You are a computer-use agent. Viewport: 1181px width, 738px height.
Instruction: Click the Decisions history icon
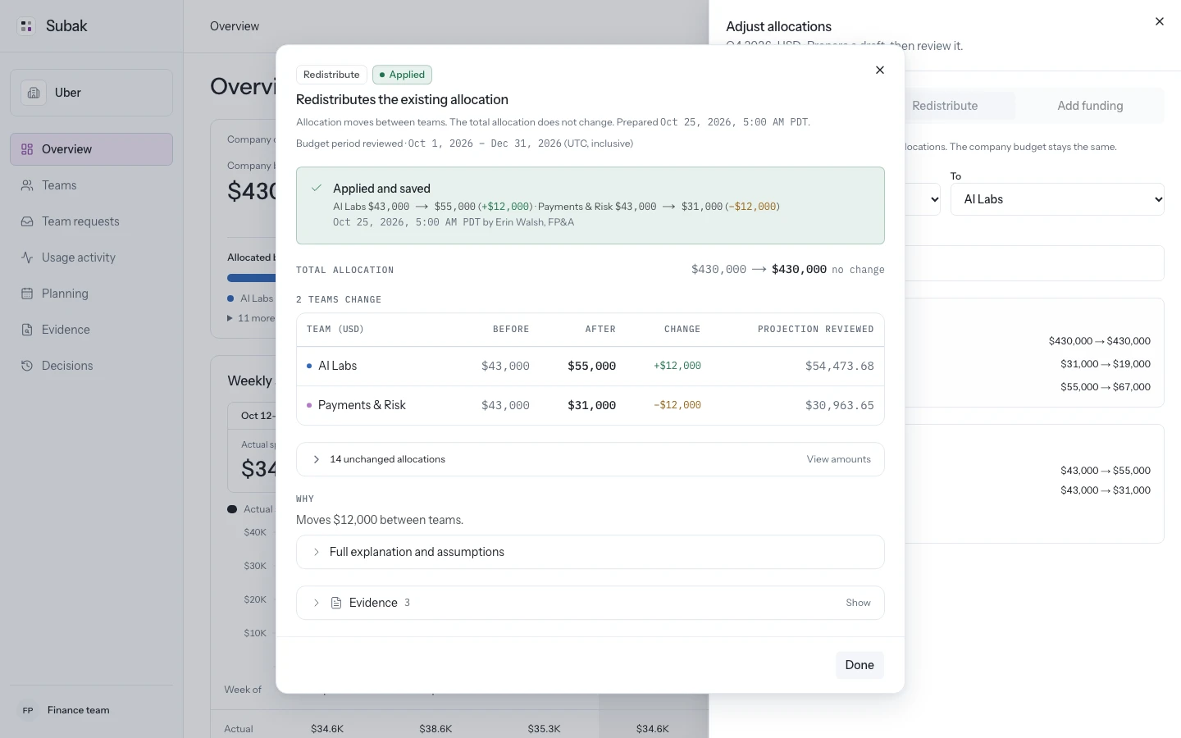[27, 366]
